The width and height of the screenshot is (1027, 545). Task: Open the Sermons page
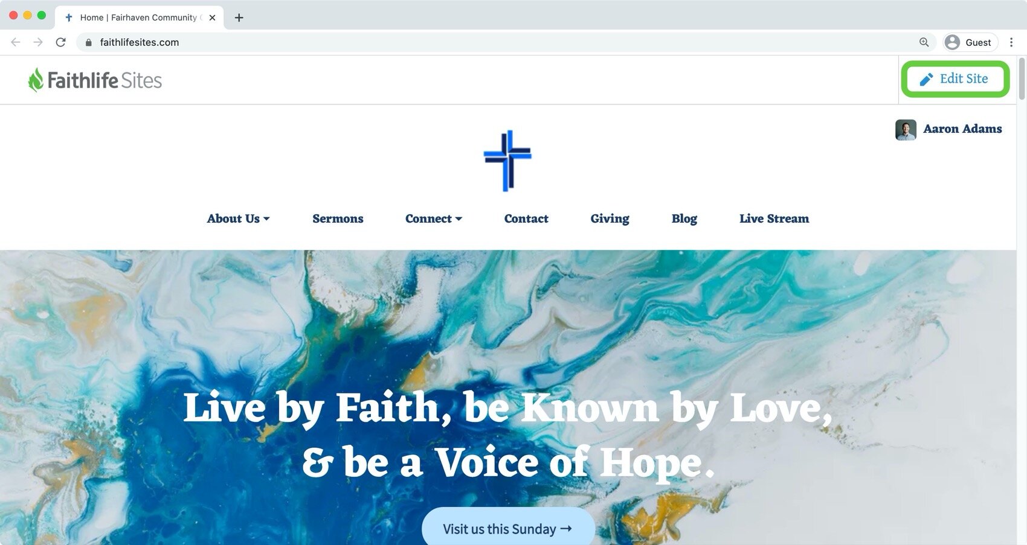point(338,218)
